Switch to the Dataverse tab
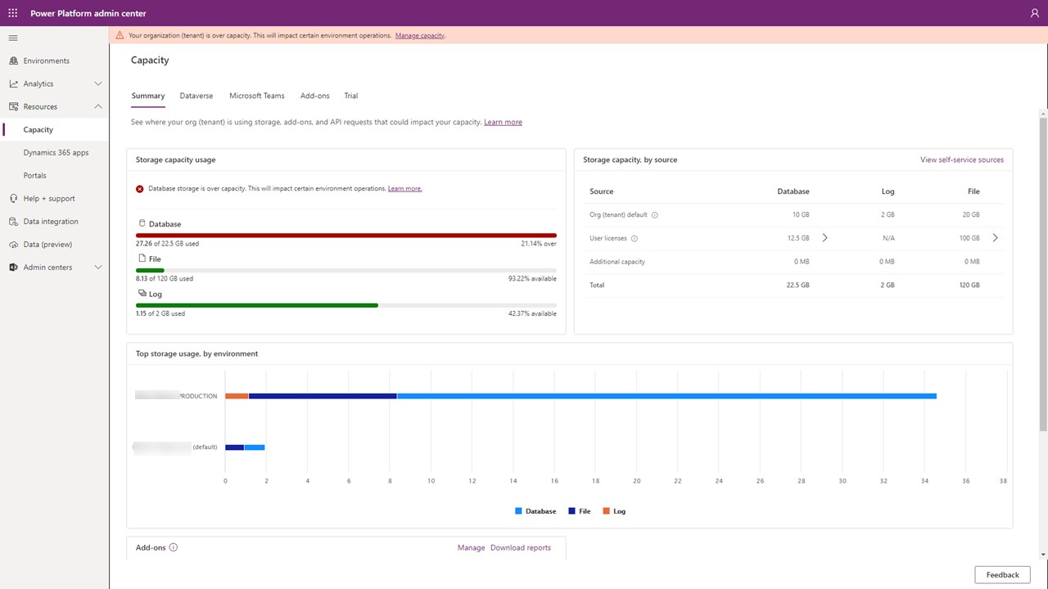The image size is (1048, 589). click(196, 96)
